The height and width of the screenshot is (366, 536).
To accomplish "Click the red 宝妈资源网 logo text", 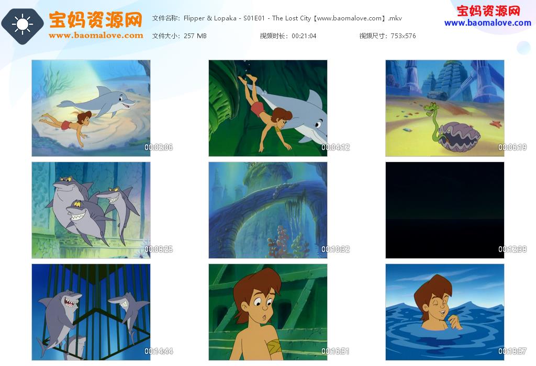I will click(x=488, y=10).
